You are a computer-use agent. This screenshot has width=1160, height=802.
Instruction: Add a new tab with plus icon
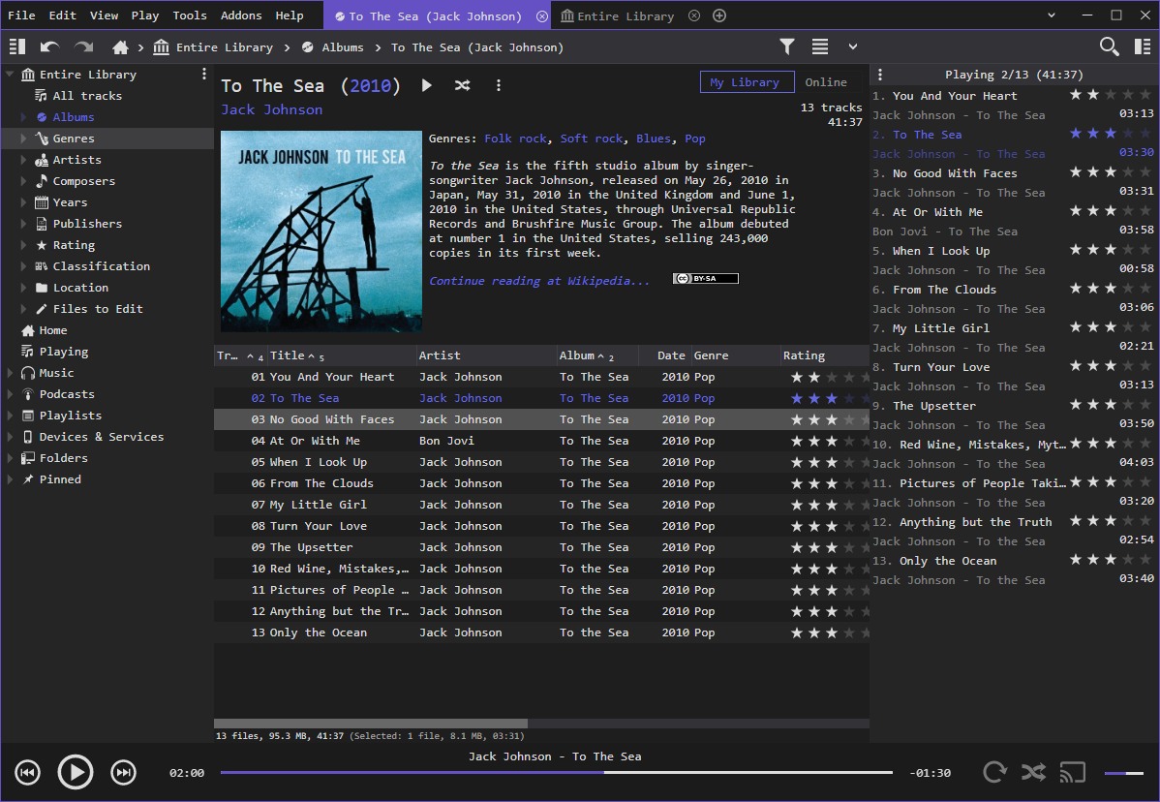click(x=719, y=15)
